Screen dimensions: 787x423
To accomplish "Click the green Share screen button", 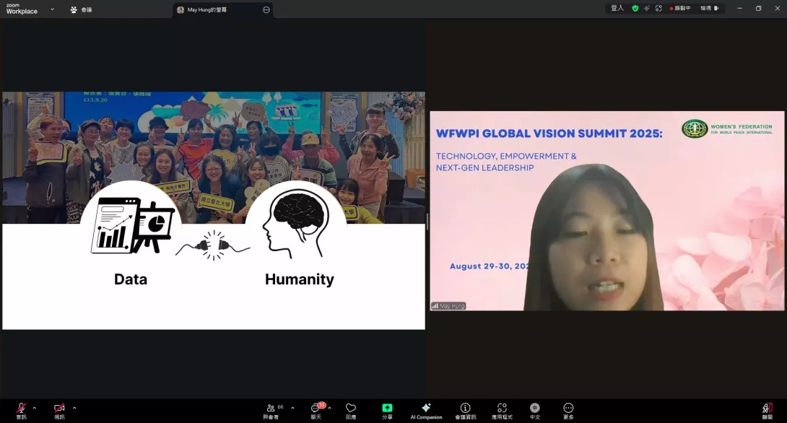I will pos(387,411).
